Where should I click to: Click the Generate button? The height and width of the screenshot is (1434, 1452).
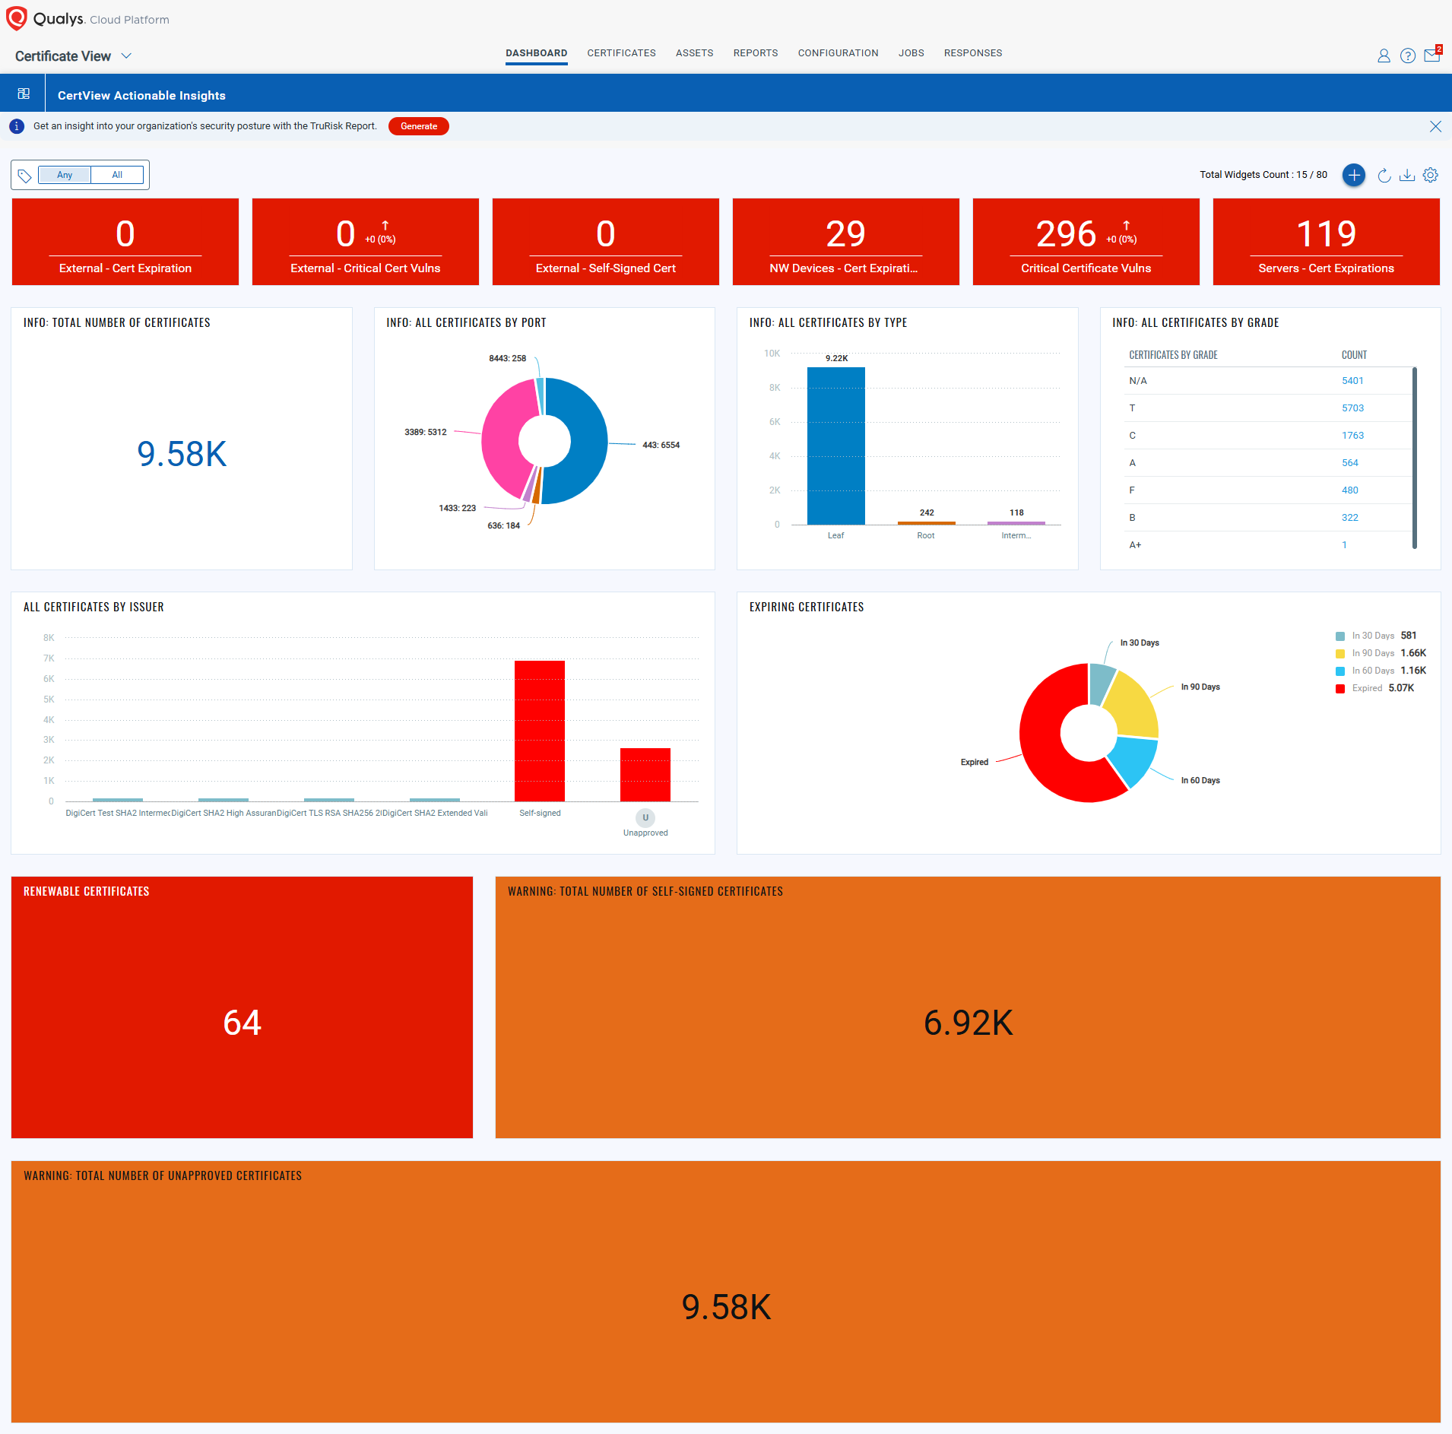pos(418,126)
